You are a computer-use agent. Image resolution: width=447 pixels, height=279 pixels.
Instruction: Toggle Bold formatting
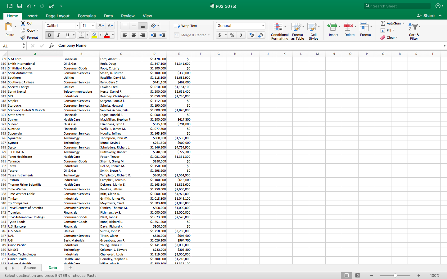(x=49, y=35)
